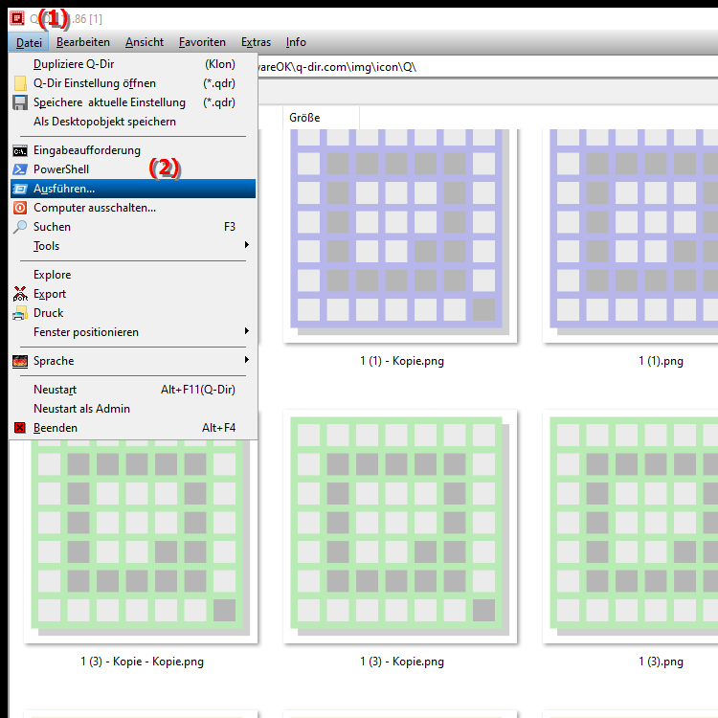Open the Bearbeiten menu
The width and height of the screenshot is (718, 718).
[83, 42]
